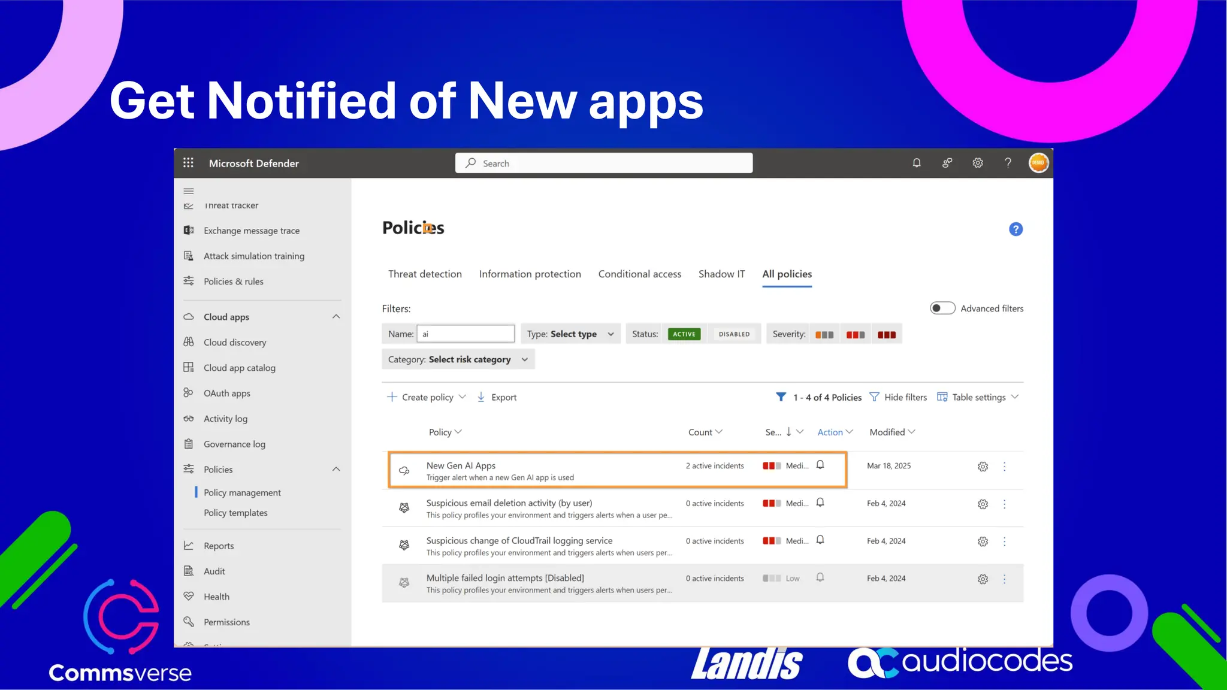
Task: Click the hamburger menu icon in sidebar
Action: click(189, 191)
